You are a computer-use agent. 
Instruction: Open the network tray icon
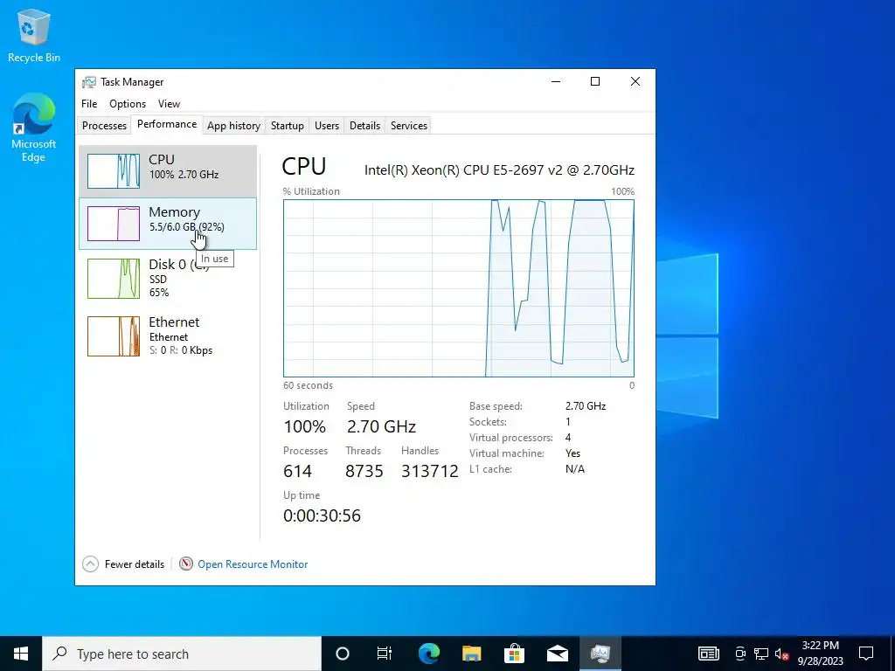tap(761, 654)
